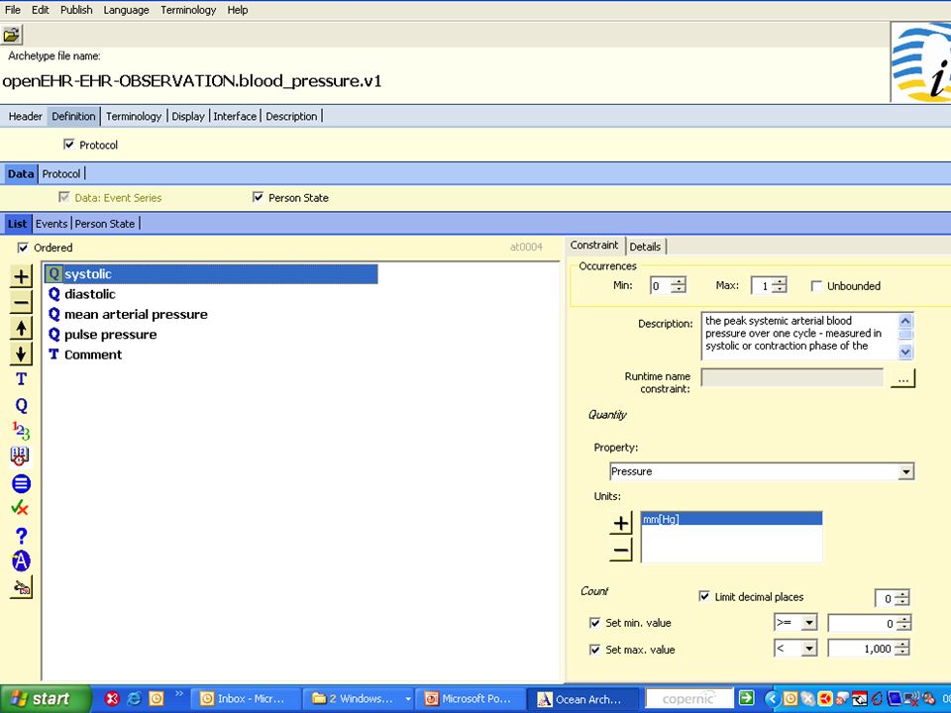The image size is (951, 713).
Task: Switch to the Display tab
Action: [x=188, y=116]
